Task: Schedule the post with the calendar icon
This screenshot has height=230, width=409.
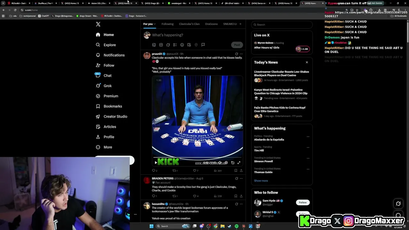Action: tap(189, 45)
